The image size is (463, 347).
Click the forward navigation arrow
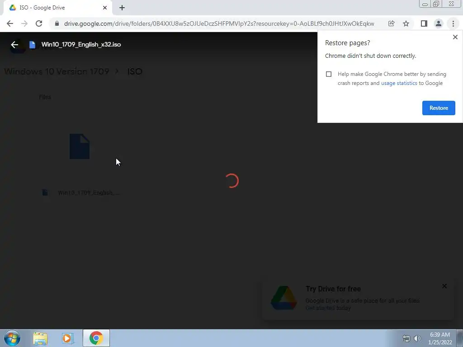pos(24,23)
